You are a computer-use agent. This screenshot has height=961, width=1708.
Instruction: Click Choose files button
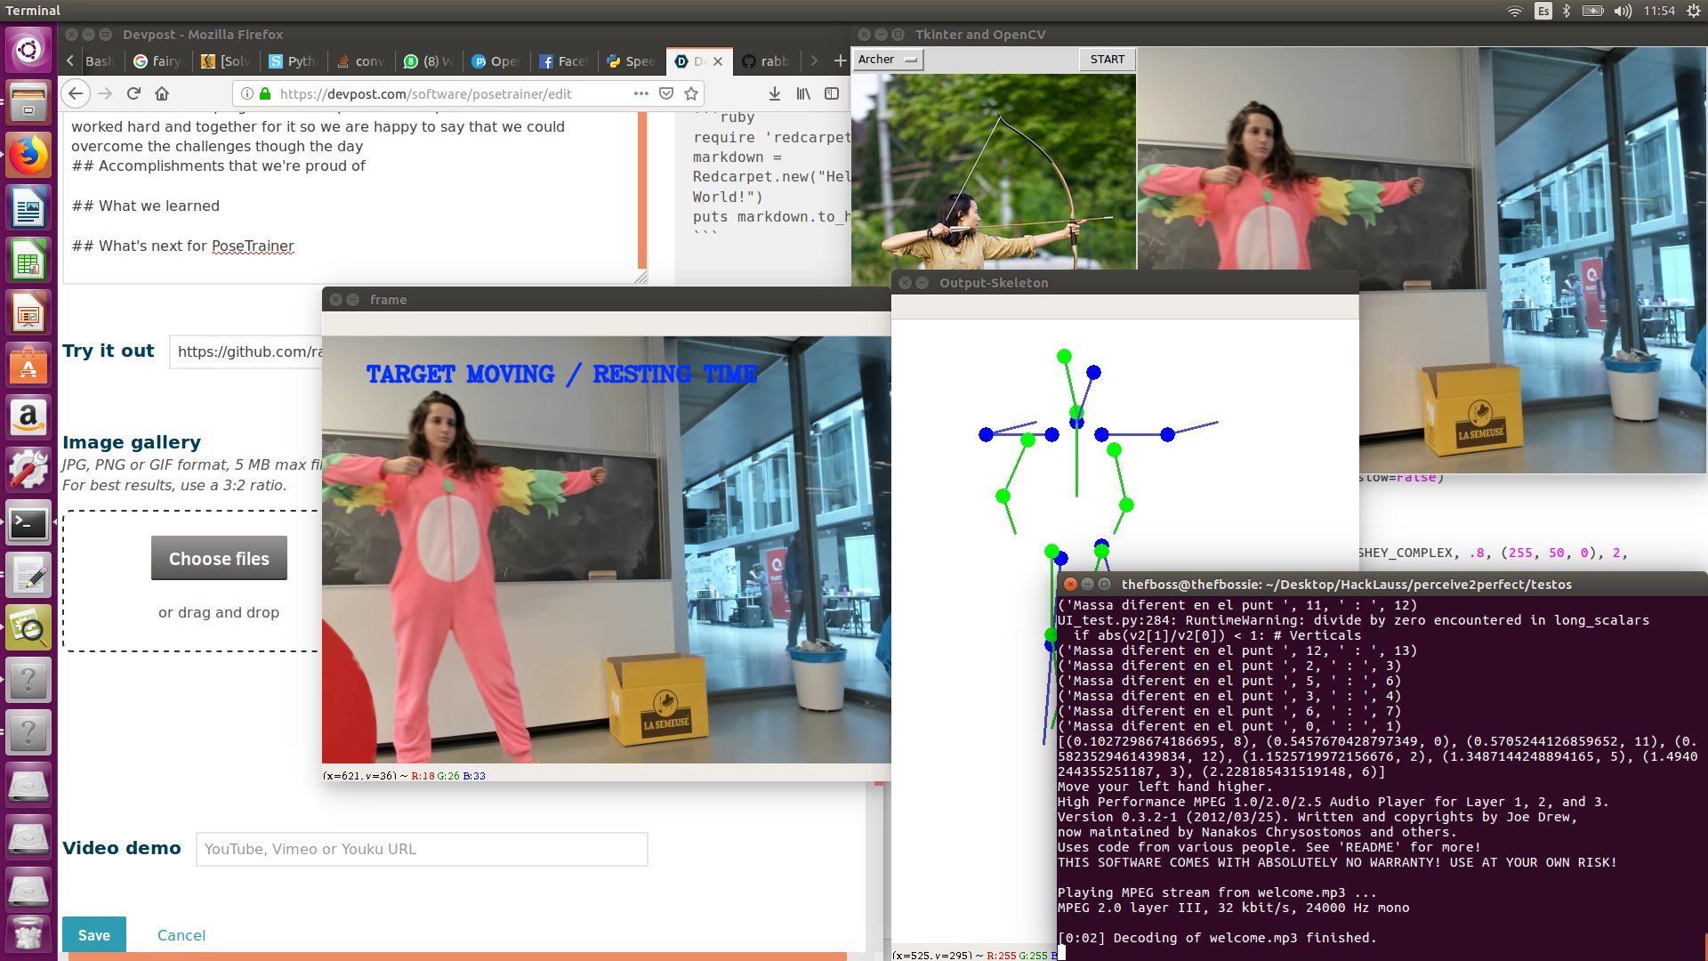[x=219, y=558]
